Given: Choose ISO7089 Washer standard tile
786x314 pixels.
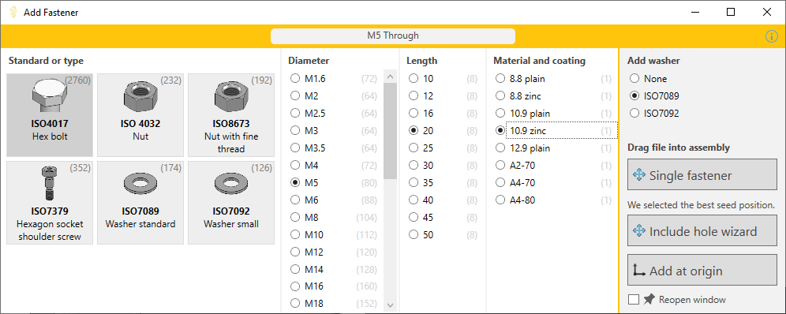Looking at the screenshot, I should 140,202.
